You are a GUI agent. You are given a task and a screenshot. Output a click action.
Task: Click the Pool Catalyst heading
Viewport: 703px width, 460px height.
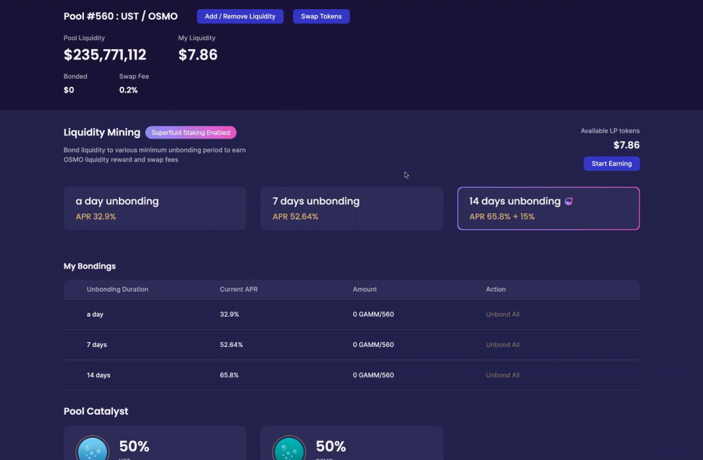pos(96,411)
